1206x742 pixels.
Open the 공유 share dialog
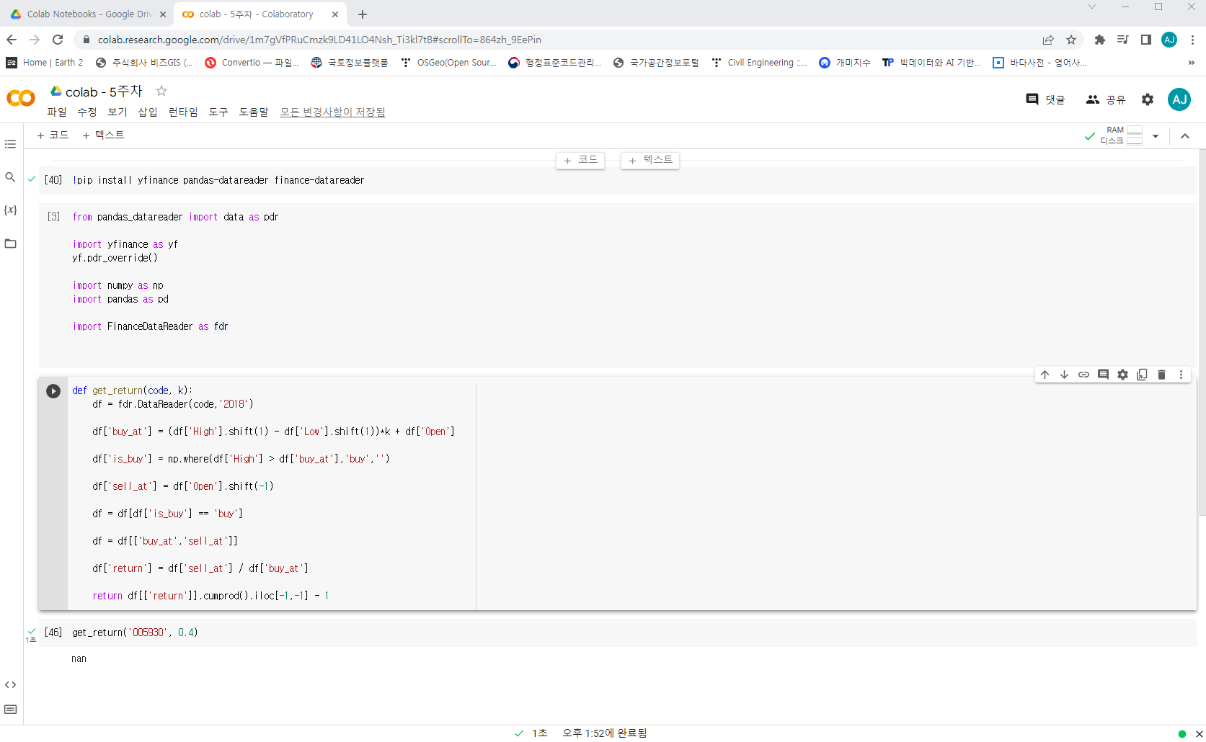click(1105, 99)
